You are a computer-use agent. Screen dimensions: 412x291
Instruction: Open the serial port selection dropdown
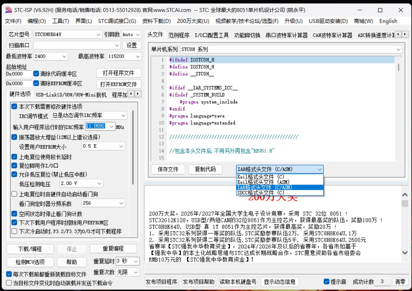tap(77, 46)
